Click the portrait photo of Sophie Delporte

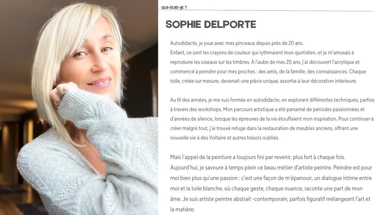(79, 107)
